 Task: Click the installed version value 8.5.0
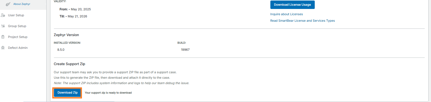tap(61, 50)
